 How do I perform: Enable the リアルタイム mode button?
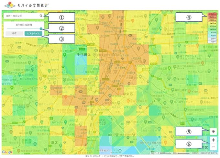coord(33,33)
